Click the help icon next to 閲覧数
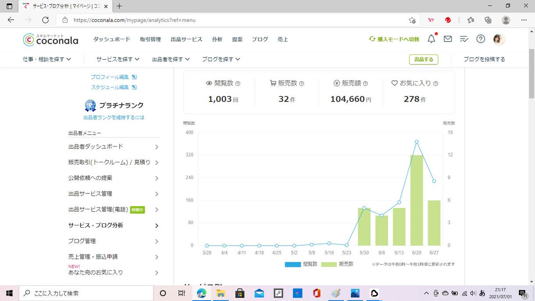Screen dimensions: 535x301 click(238, 83)
